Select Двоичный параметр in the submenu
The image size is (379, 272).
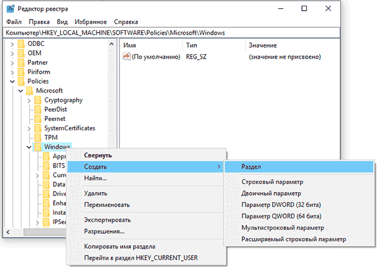point(299,193)
